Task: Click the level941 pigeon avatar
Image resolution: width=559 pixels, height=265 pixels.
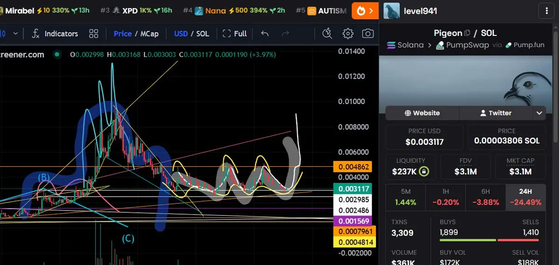Action: click(x=391, y=10)
